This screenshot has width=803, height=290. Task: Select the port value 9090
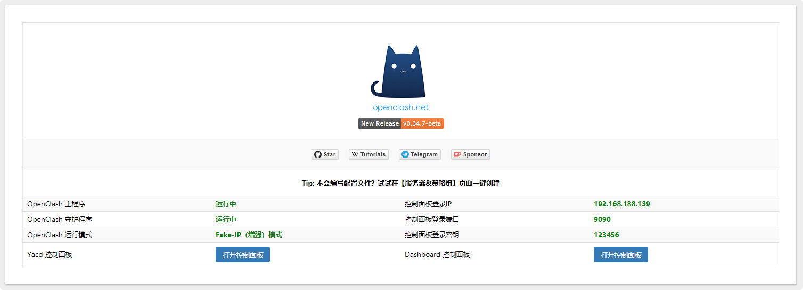click(x=602, y=219)
